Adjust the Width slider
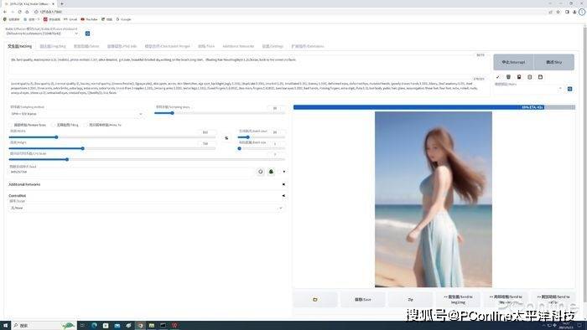Viewport: 587px width, 330px height. click(x=112, y=137)
